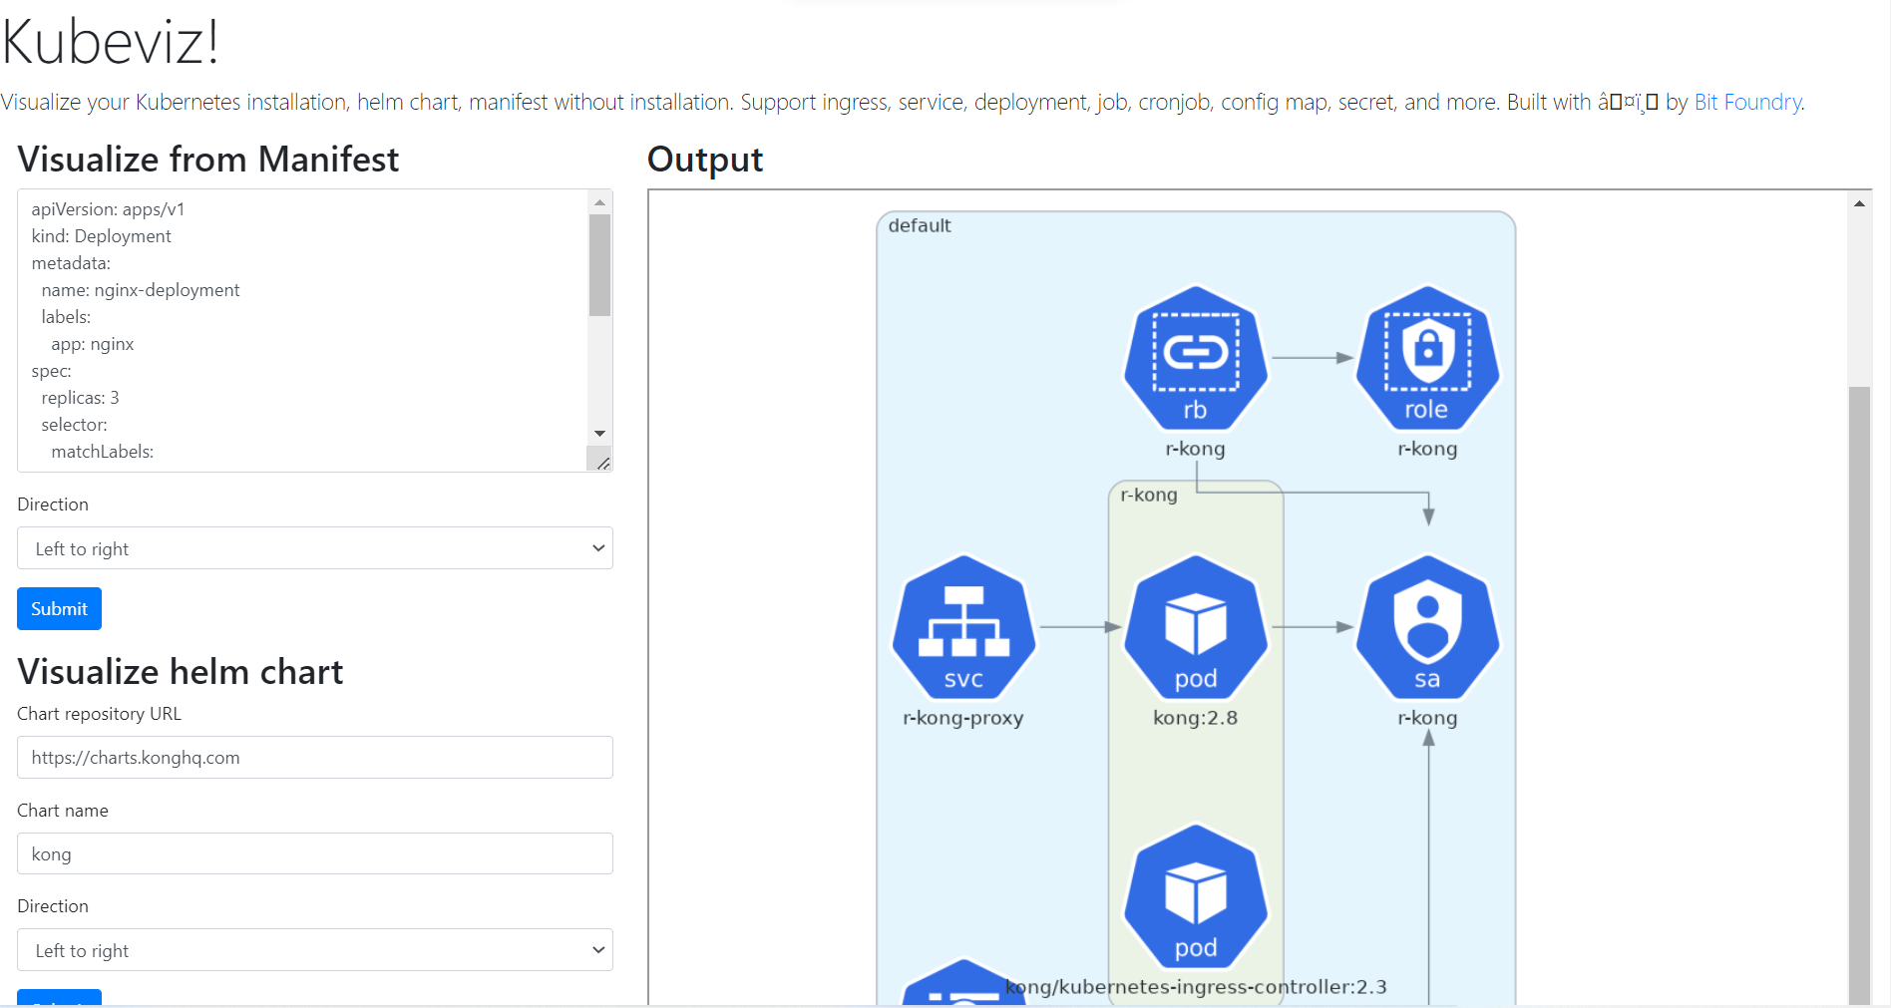Click the 'kong/kubernetes-ingress-controller:2.3' label
1891x1008 pixels.
click(x=1196, y=987)
